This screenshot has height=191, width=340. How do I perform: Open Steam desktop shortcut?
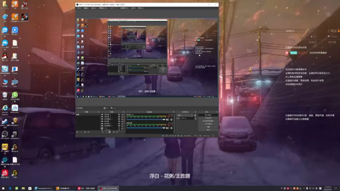point(5,123)
